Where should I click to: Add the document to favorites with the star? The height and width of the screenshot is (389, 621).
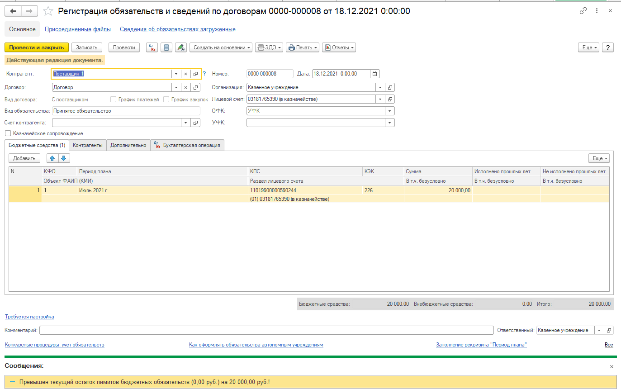pos(48,11)
